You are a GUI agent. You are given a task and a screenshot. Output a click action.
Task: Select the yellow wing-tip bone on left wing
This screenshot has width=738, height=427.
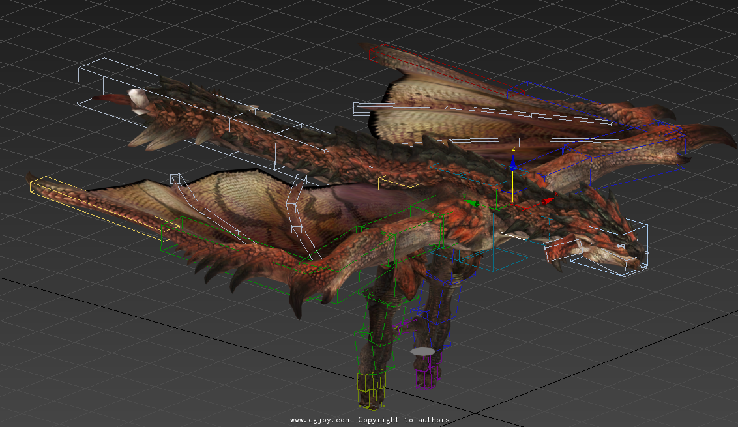tap(104, 209)
